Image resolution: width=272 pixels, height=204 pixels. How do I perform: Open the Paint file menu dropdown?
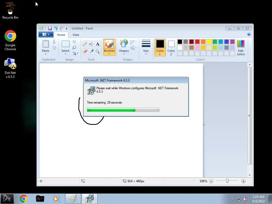(46, 35)
